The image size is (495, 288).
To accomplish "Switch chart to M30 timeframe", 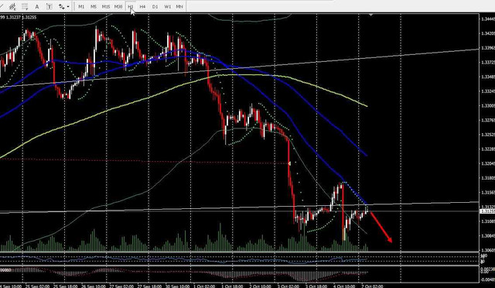I will (x=118, y=7).
